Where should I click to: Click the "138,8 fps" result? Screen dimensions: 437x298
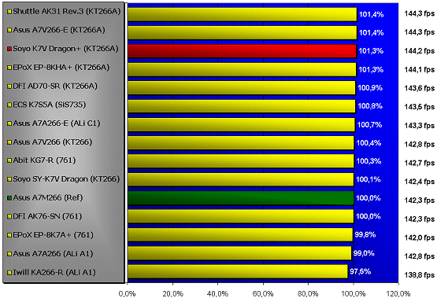420,275
